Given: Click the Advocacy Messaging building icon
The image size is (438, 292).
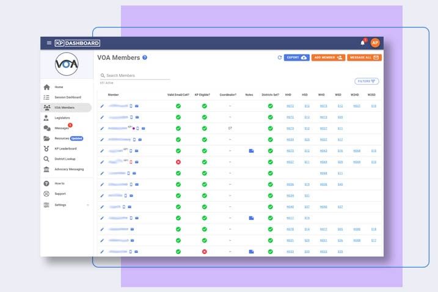Looking at the screenshot, I should click(46, 169).
